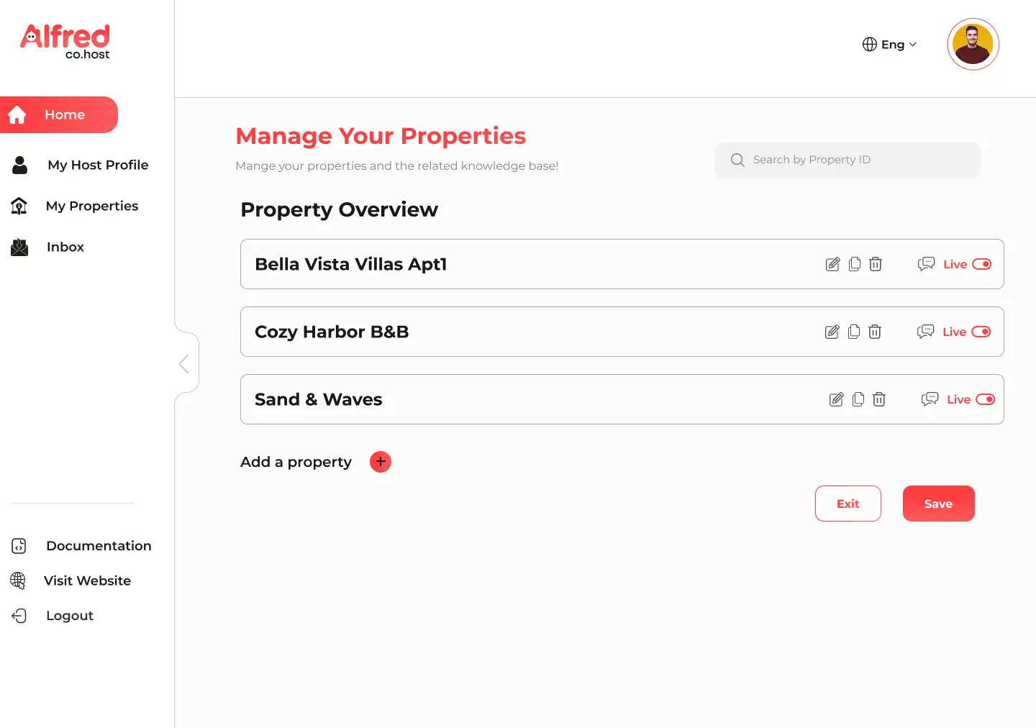The image size is (1036, 728).
Task: Collapse the sidebar with the chevron handle
Action: pyautogui.click(x=184, y=364)
